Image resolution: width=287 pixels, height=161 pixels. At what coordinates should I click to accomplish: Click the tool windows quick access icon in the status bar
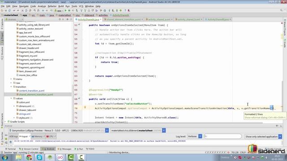(2, 153)
